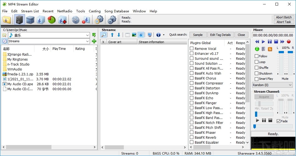Open the dropdown arrow next to info icon
The image size is (296, 156).
164,35
